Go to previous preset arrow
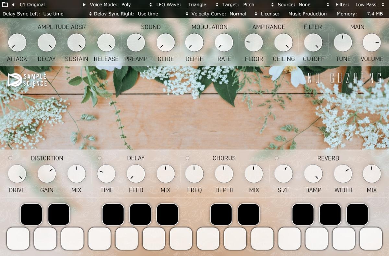The image size is (389, 256). point(13,5)
